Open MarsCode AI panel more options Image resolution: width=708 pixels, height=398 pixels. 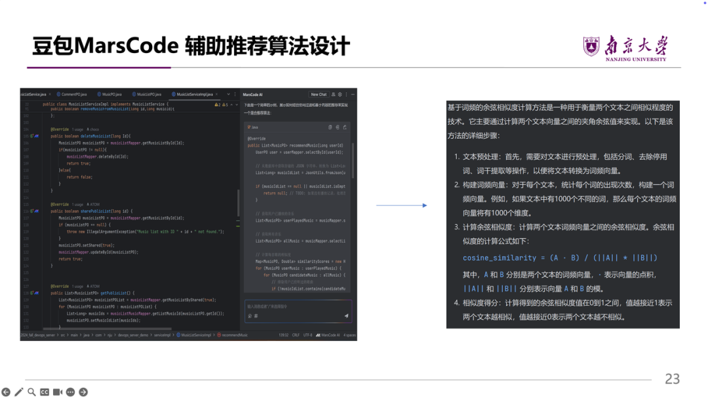346,94
